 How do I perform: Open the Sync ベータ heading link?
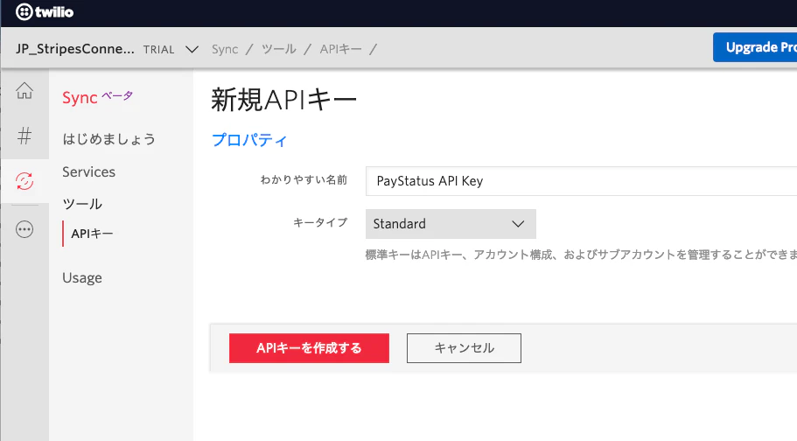[98, 97]
